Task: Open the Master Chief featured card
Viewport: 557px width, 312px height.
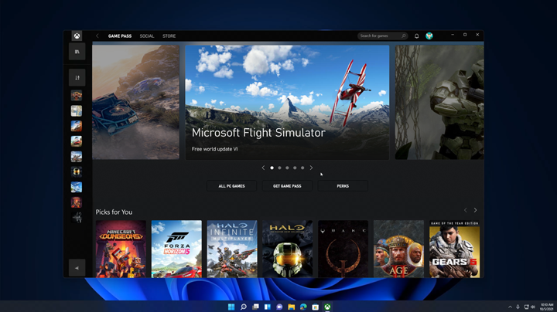Action: (x=439, y=102)
